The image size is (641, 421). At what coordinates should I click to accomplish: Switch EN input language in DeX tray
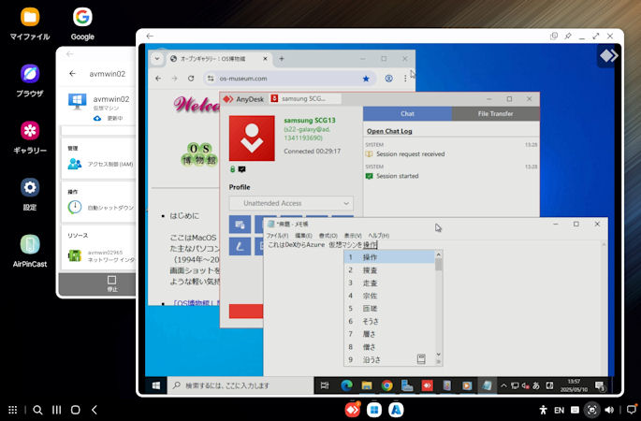coord(559,410)
